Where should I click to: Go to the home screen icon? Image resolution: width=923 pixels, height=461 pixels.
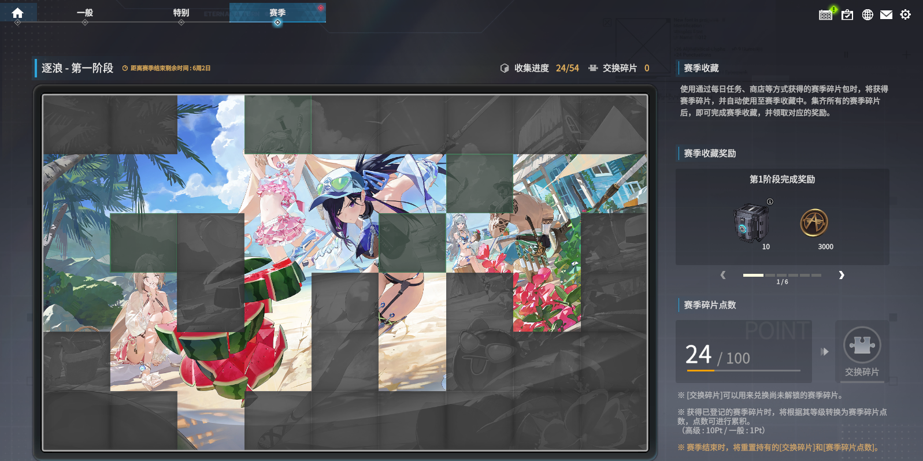click(x=17, y=13)
